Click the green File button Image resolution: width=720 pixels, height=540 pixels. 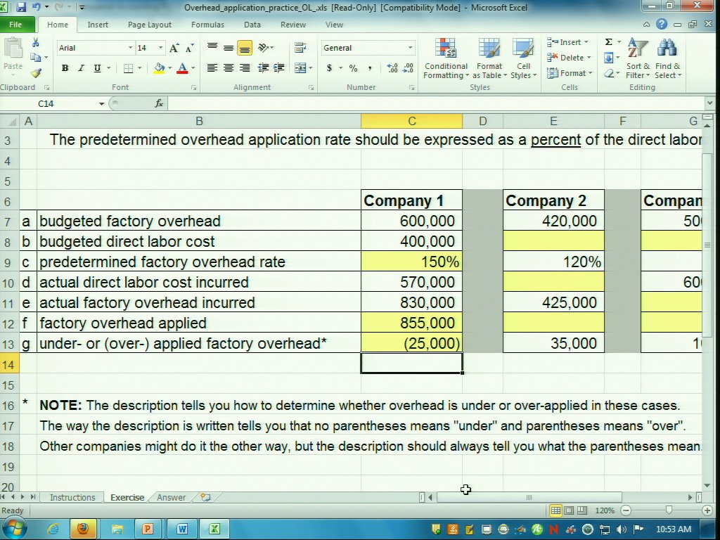15,25
